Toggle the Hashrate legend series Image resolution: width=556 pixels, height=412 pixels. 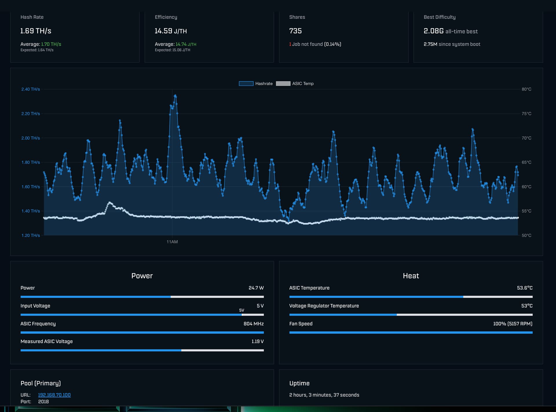pos(264,84)
